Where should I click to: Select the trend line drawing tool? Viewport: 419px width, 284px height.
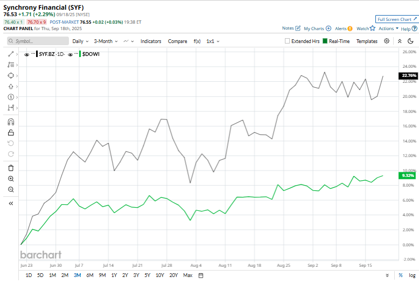point(11,54)
